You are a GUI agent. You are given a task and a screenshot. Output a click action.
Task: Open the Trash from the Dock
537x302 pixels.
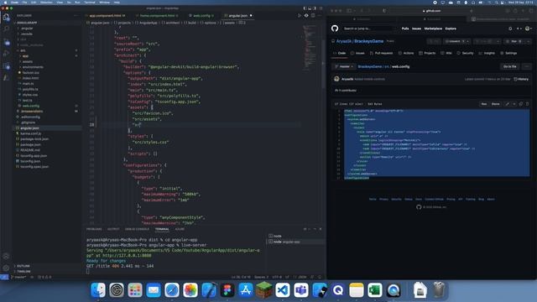click(x=439, y=290)
